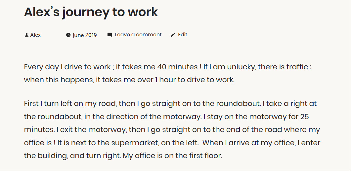Image resolution: width=351 pixels, height=171 pixels.
Task: Click the speech bubble comment icon
Action: click(110, 35)
